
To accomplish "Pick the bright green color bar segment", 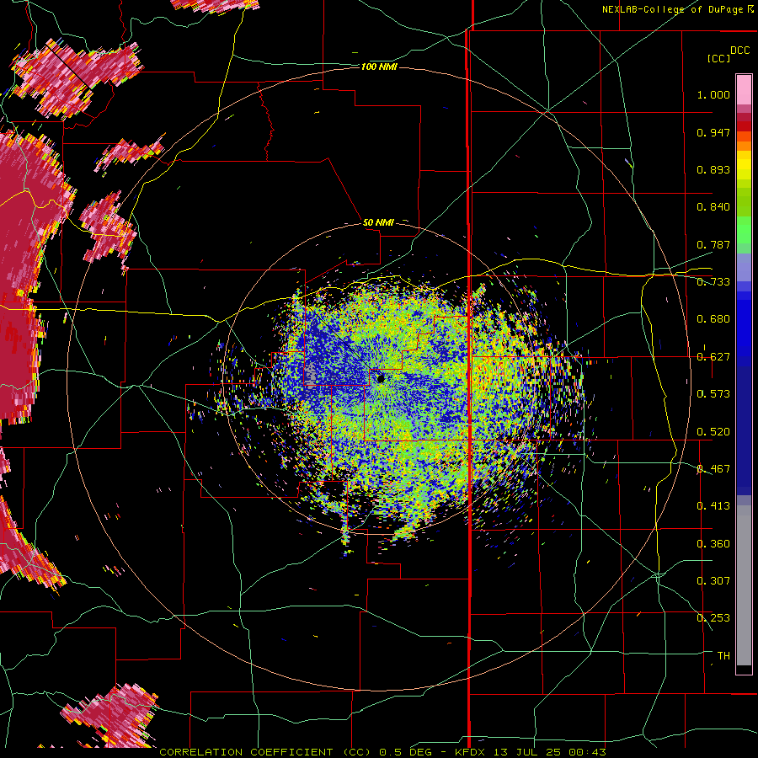I will coord(744,230).
